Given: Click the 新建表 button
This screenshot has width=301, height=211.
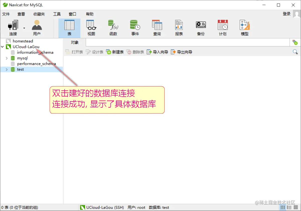Looking at the screenshot, I should point(115,52).
